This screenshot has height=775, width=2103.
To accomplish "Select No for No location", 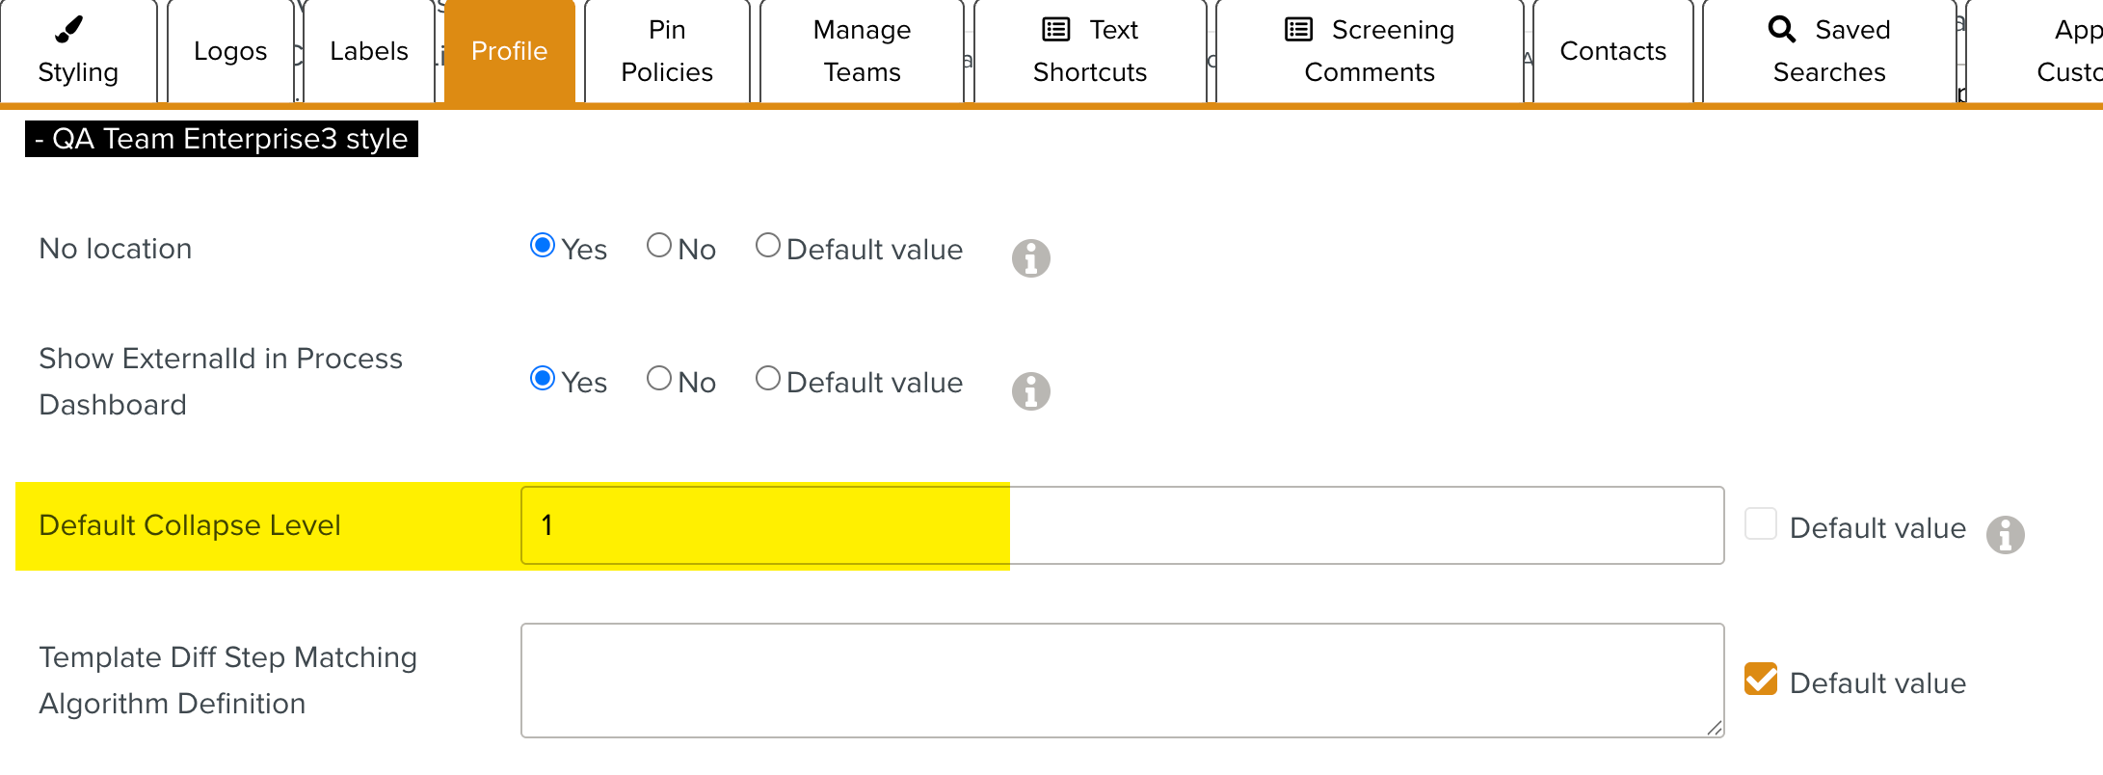I will tap(659, 246).
